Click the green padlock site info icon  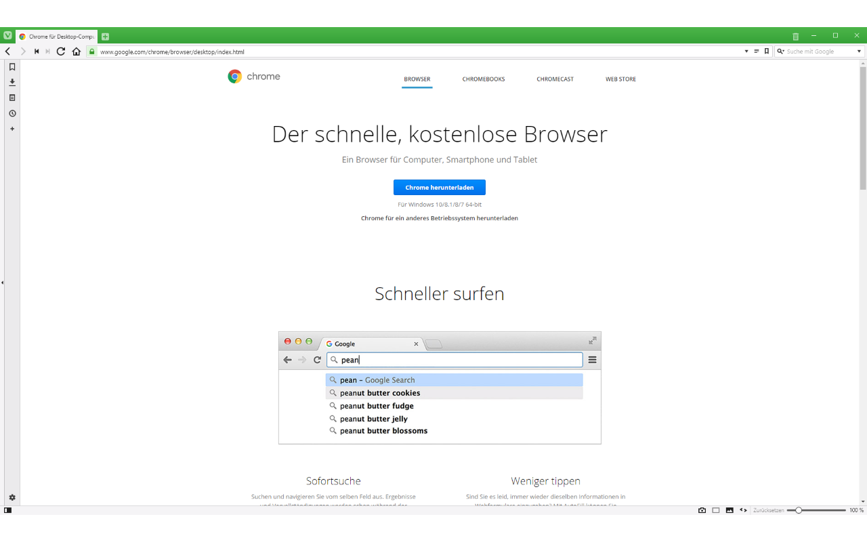coord(92,51)
